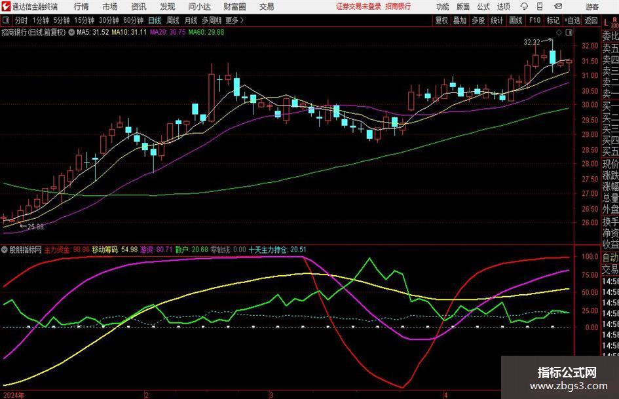Viewport: 619px width, 399px height.
Task: Switch to 60分钟 period
Action: click(x=133, y=20)
